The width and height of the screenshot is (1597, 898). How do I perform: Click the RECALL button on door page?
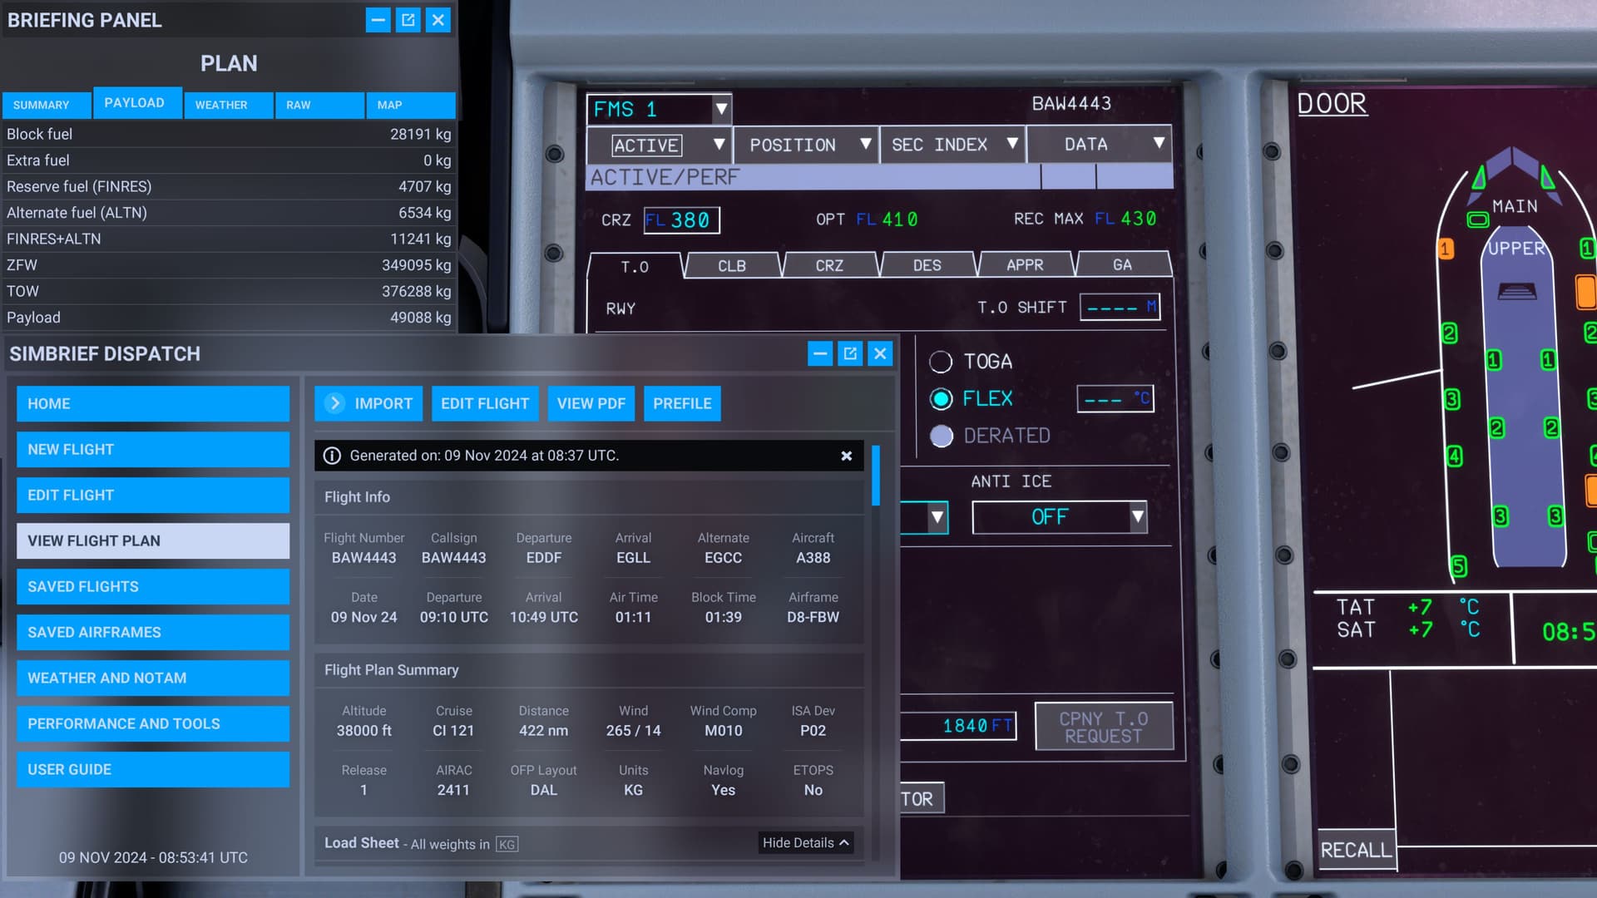pos(1356,850)
